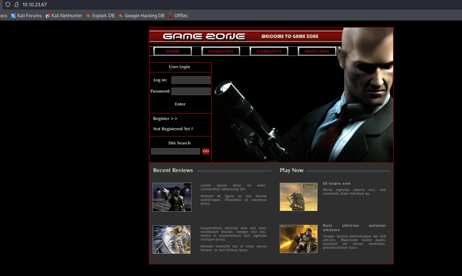Image resolution: width=462 pixels, height=276 pixels.
Task: Click the 'Suspendisse ultricies sem non nunc' review text
Action: [234, 234]
